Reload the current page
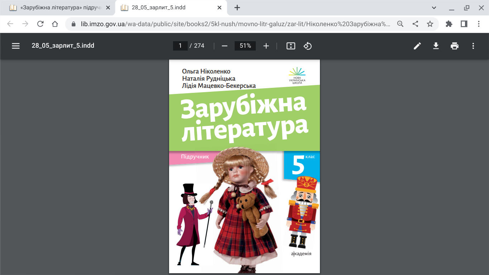This screenshot has height=275, width=489. pos(40,24)
